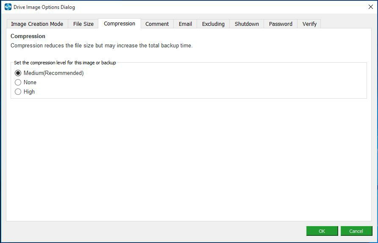Open the Password tab
Viewport: 378px width, 243px height.
point(281,24)
